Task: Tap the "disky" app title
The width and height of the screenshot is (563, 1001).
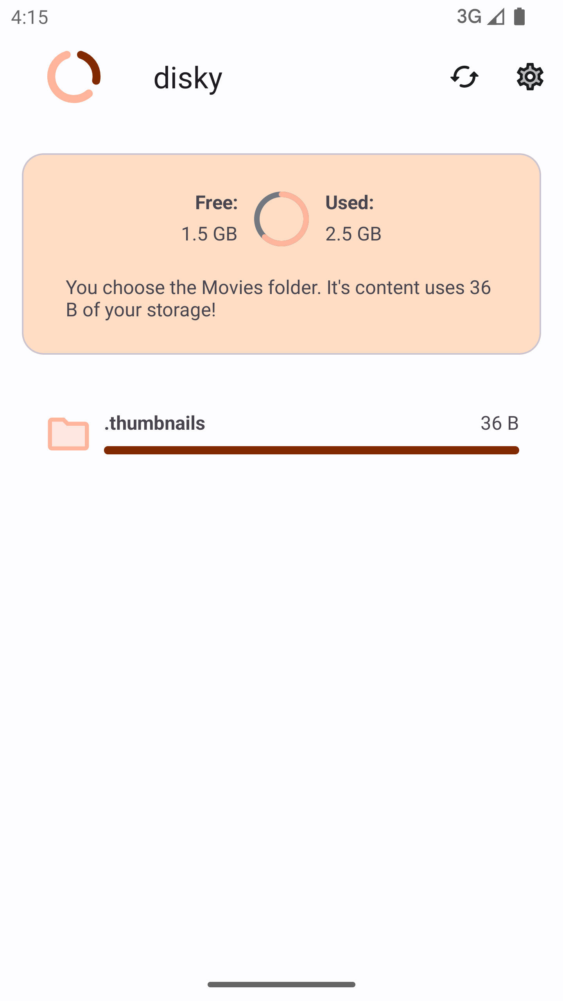Action: click(x=188, y=78)
